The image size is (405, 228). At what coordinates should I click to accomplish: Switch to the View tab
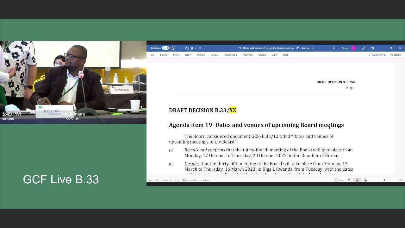coord(275,55)
